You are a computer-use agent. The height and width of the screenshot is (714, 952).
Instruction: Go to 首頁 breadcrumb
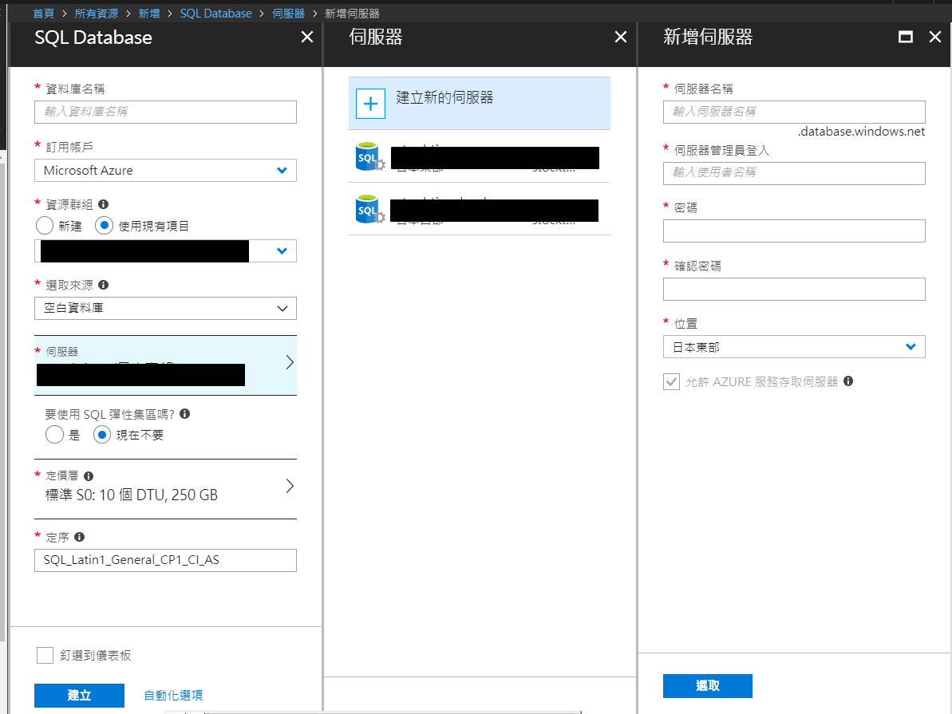pos(44,14)
